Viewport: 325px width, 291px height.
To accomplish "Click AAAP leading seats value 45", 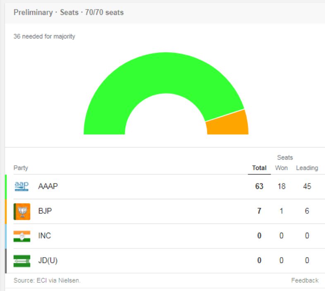I will [307, 186].
